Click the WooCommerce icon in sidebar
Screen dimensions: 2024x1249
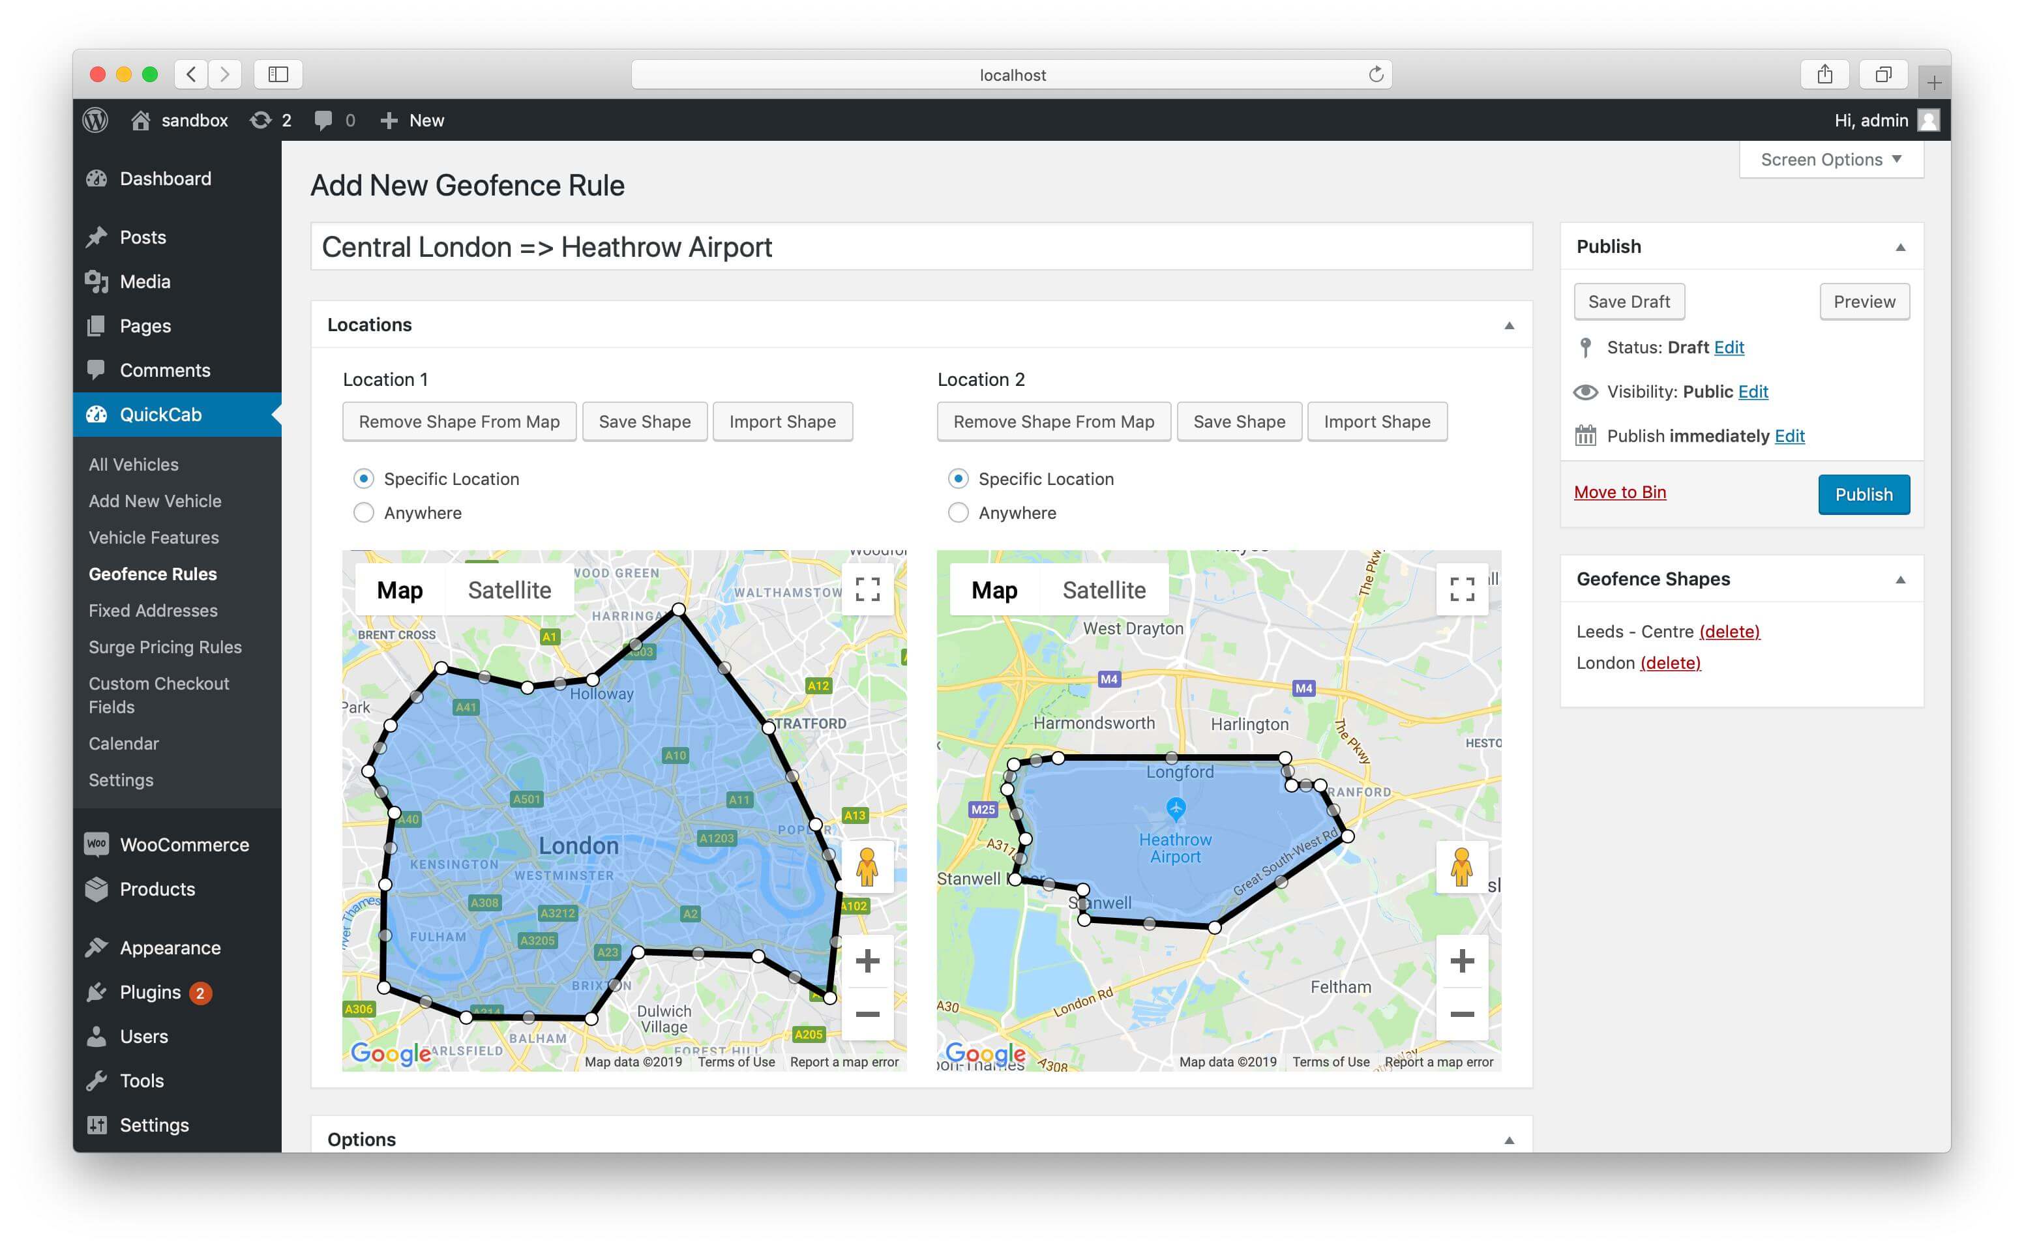coord(97,844)
